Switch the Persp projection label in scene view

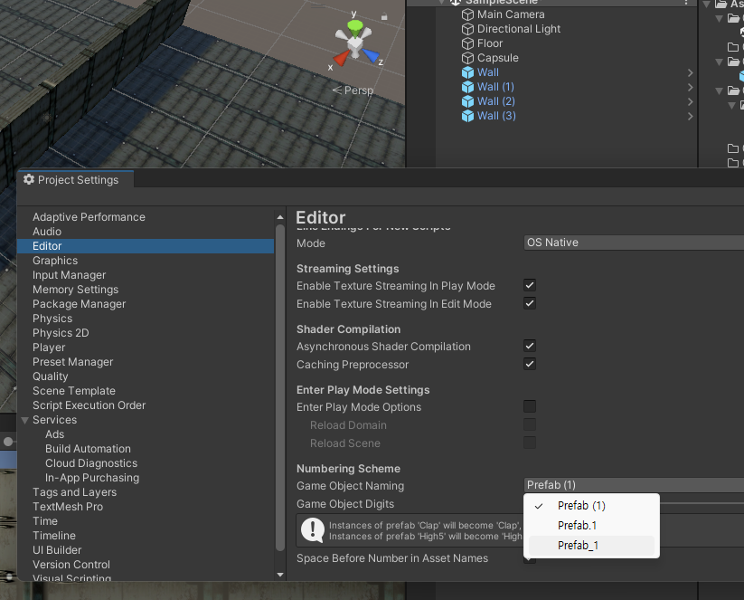click(353, 90)
